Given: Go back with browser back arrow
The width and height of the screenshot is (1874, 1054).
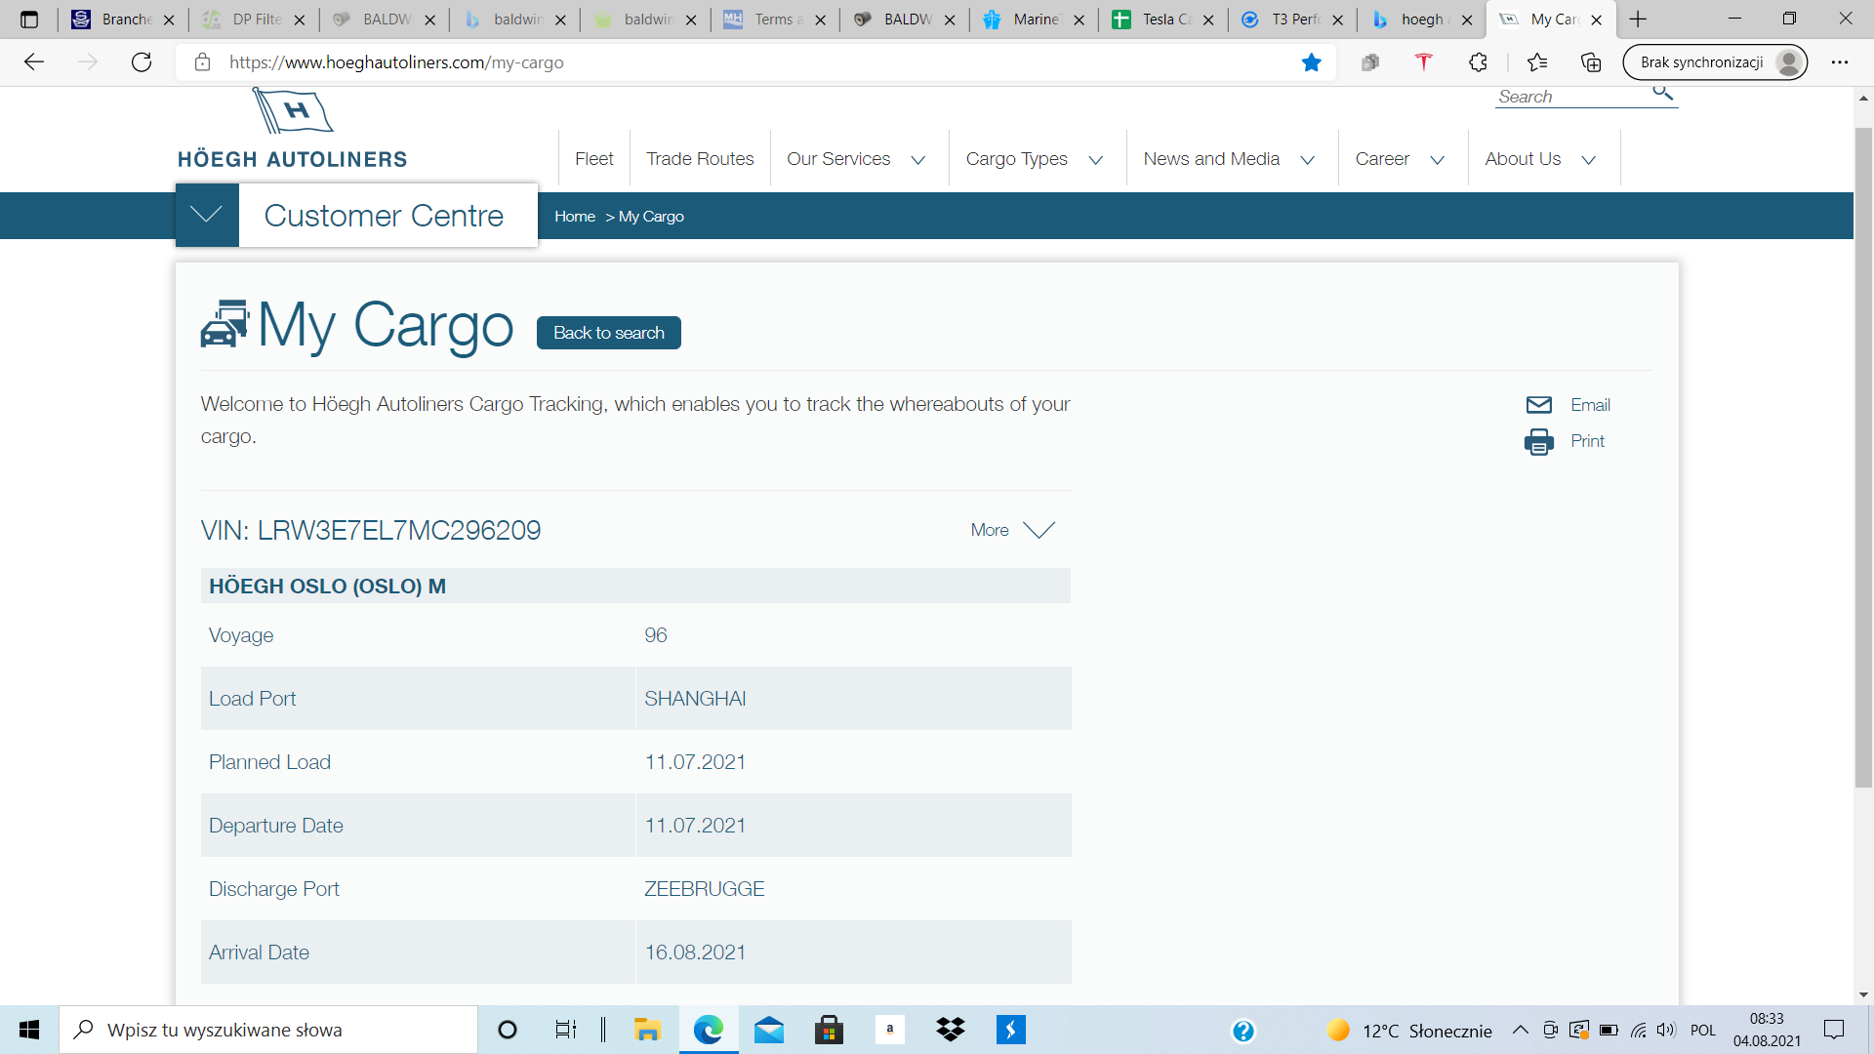Looking at the screenshot, I should tap(34, 62).
